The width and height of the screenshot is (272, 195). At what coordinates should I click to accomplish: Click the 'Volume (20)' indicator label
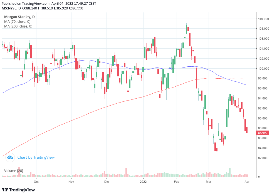point(14,171)
